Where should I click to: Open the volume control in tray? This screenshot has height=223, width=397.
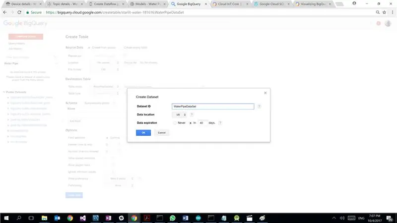pyautogui.click(x=342, y=218)
